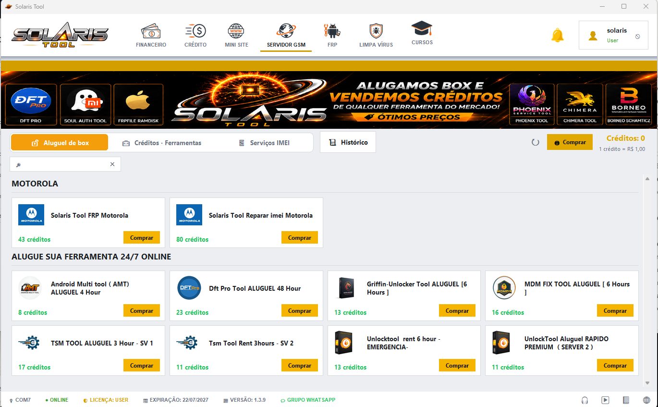This screenshot has height=407, width=658.
Task: Click the headphones support icon
Action: tap(585, 400)
